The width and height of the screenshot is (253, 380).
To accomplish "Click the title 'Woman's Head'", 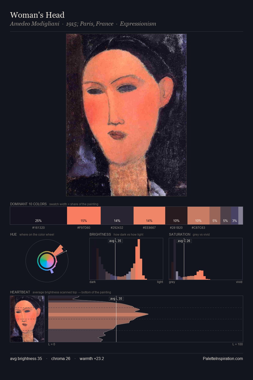I will 37,15.
